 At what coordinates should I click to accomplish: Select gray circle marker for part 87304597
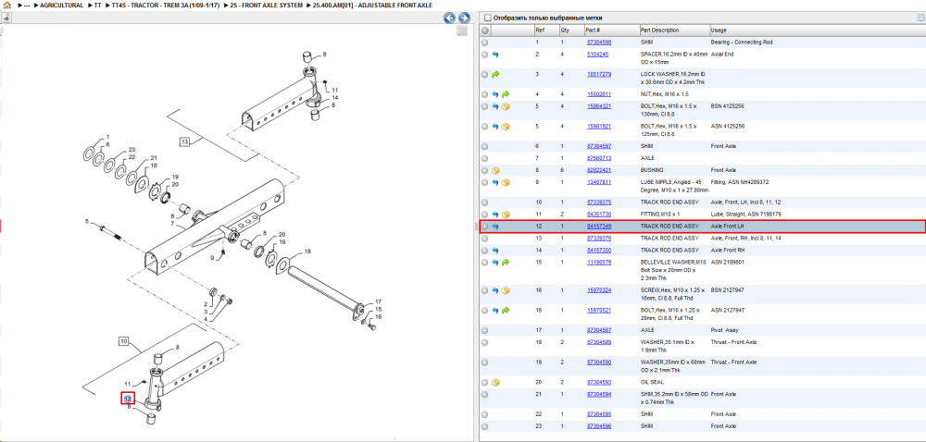(485, 146)
